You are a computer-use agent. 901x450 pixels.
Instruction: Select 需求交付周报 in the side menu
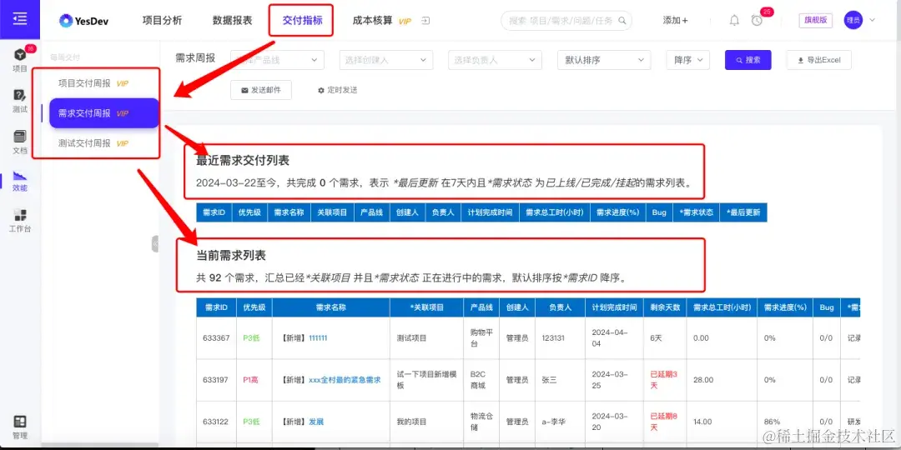click(x=103, y=113)
